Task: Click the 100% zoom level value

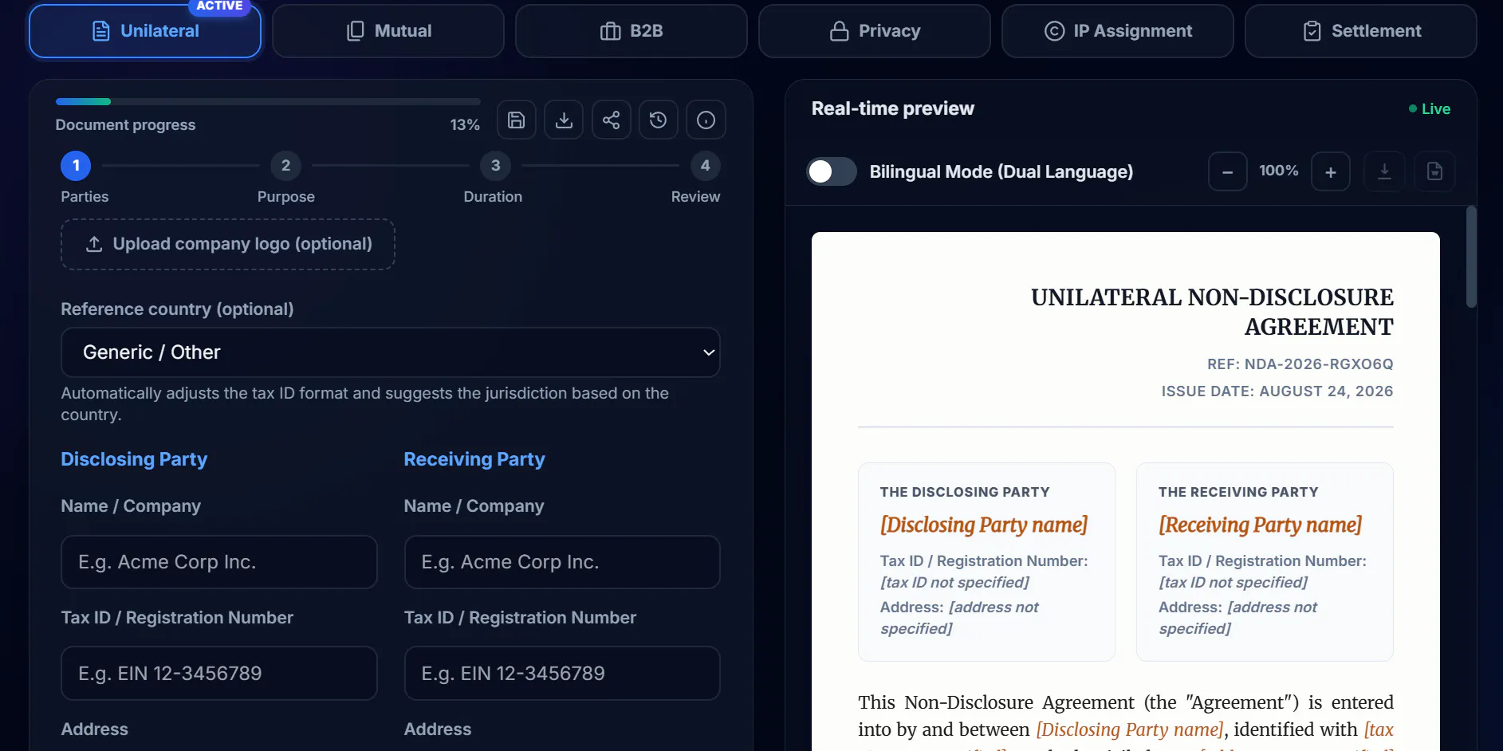Action: click(1279, 171)
